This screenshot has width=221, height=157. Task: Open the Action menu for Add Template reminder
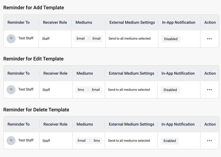tap(209, 39)
